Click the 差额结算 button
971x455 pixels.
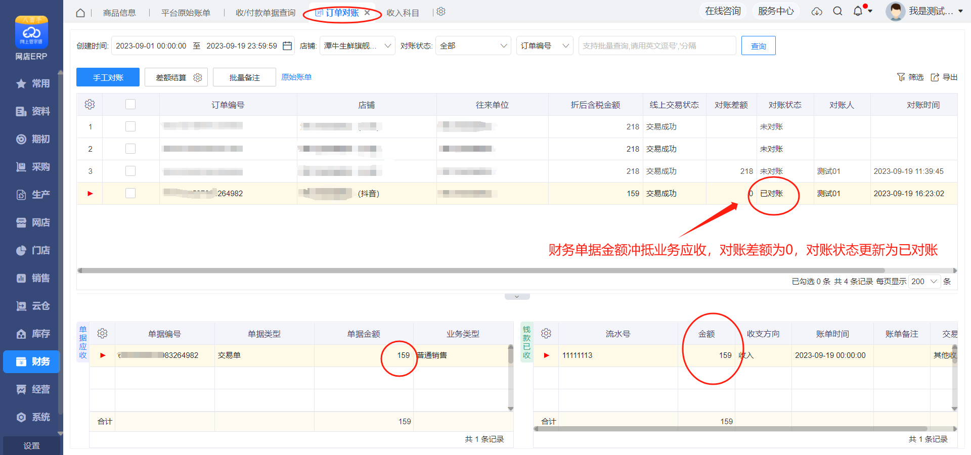coord(171,77)
